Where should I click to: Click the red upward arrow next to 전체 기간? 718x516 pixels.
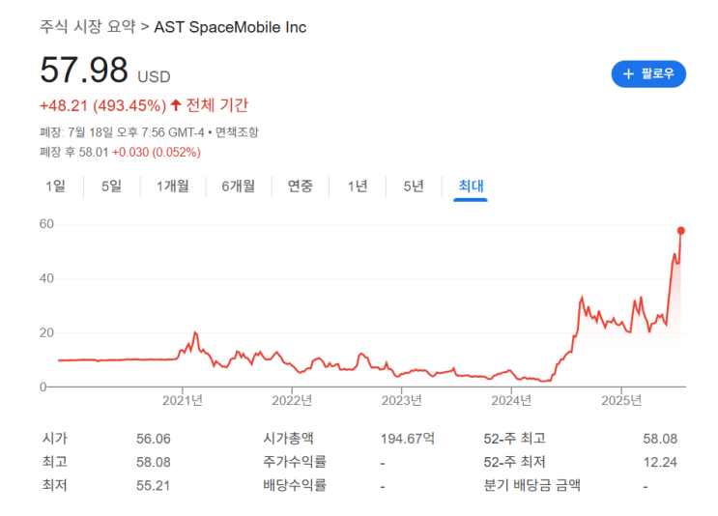click(176, 104)
